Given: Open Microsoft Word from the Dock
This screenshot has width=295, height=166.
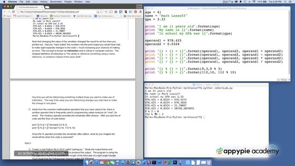Looking at the screenshot, I should click(x=159, y=162).
